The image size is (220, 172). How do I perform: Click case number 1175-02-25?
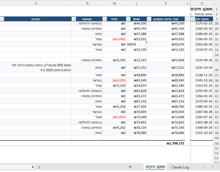(202, 23)
